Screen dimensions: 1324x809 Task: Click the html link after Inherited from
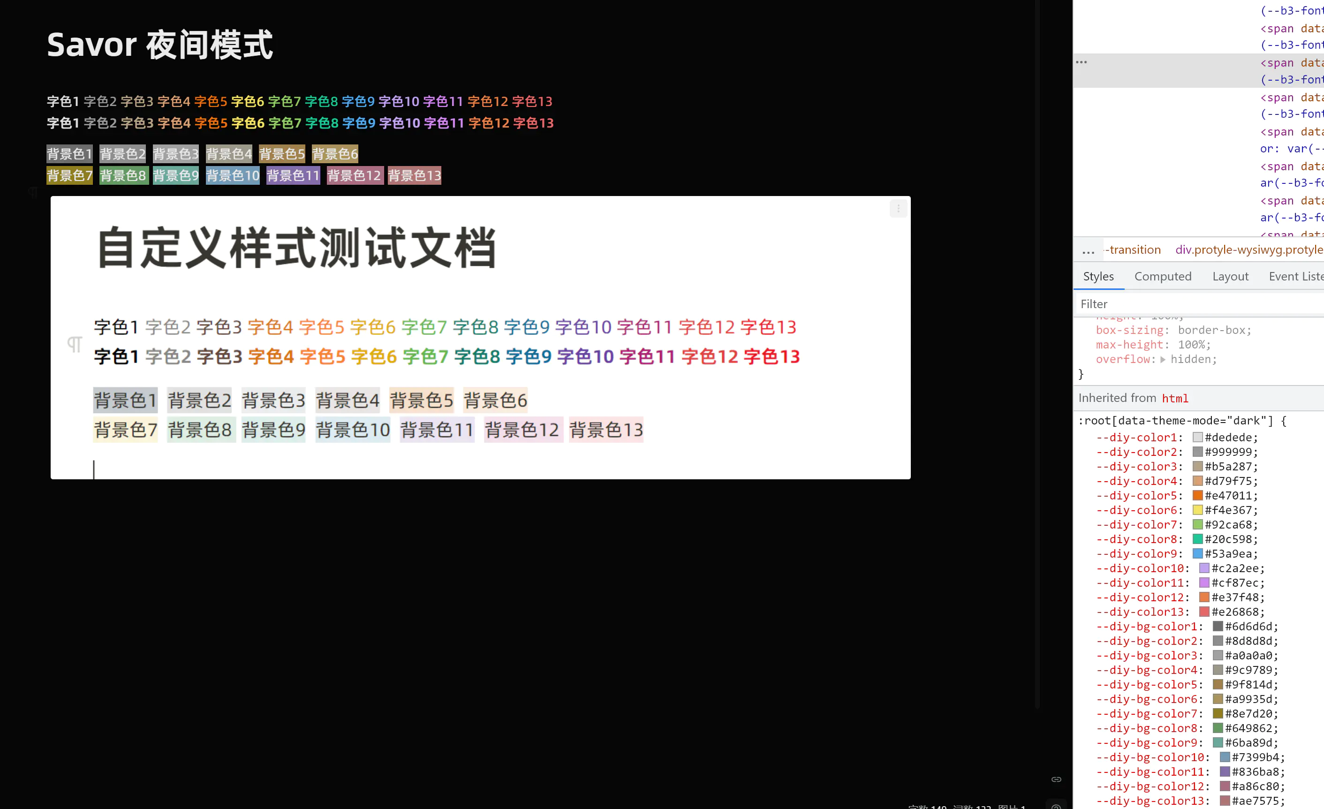tap(1174, 398)
